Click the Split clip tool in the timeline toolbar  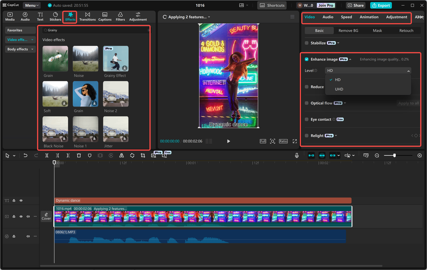point(47,156)
